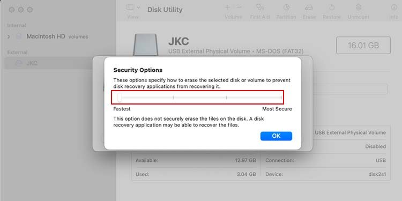Add a volume with plus icon
402x201 pixels.
click(227, 7)
